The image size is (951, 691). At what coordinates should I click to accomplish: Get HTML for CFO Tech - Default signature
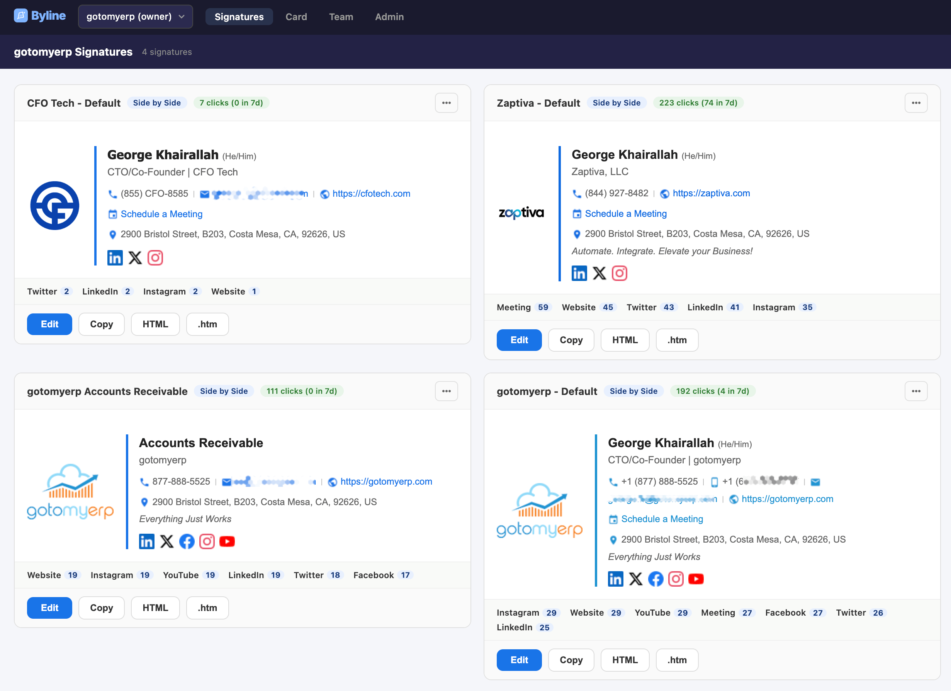click(155, 324)
